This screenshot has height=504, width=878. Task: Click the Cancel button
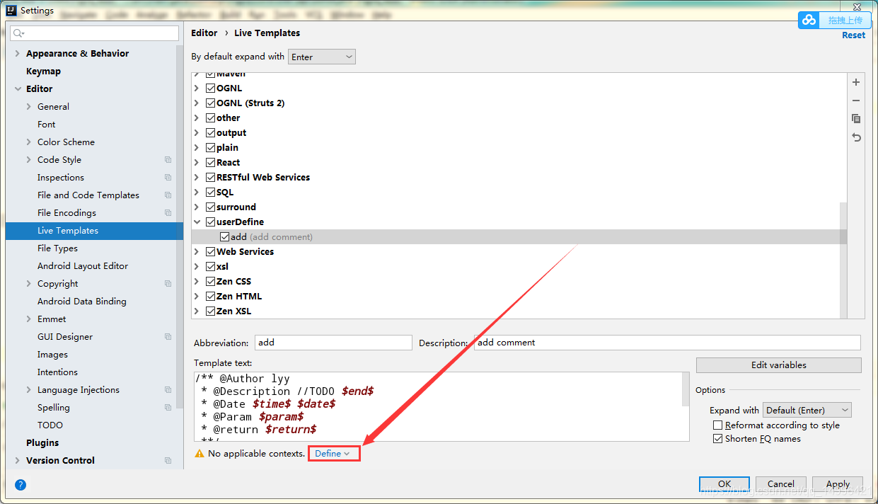click(x=781, y=484)
